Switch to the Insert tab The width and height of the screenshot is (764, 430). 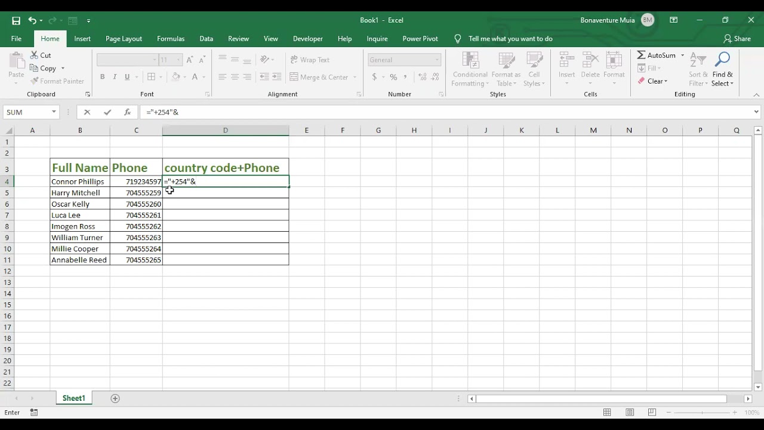pyautogui.click(x=82, y=39)
